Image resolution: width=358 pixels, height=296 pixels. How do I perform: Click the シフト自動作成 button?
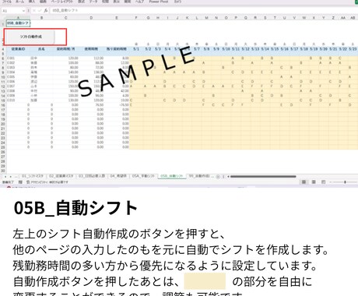tap(30, 37)
